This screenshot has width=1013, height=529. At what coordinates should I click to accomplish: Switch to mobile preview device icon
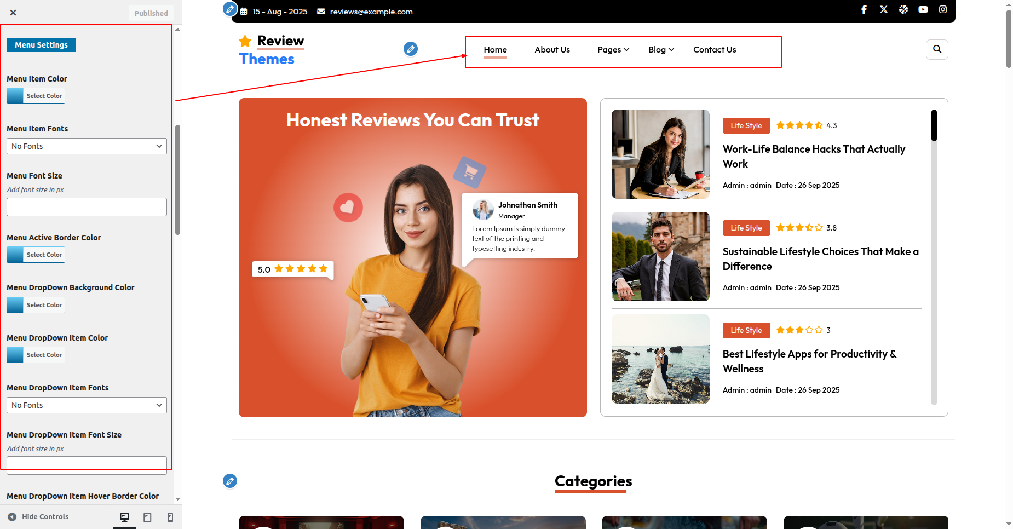pyautogui.click(x=170, y=517)
